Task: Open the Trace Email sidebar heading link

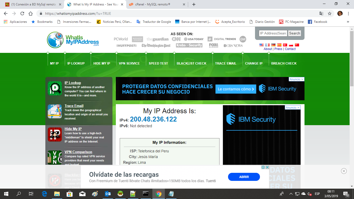Action: 74,106
